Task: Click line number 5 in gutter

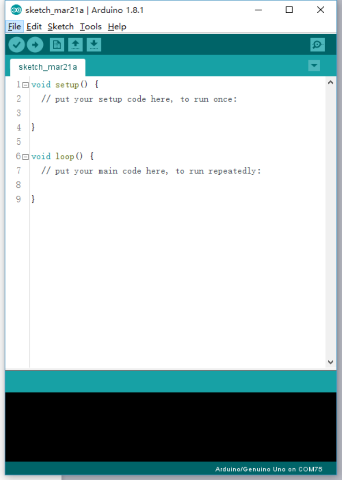Action: pyautogui.click(x=19, y=142)
